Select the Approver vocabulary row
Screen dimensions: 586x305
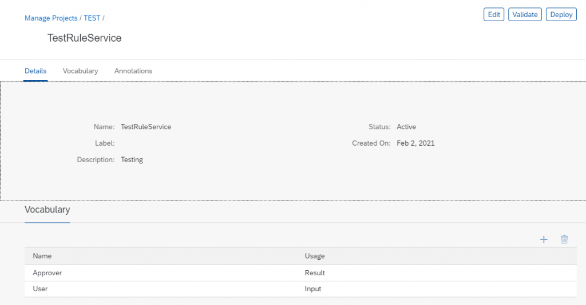(300, 273)
